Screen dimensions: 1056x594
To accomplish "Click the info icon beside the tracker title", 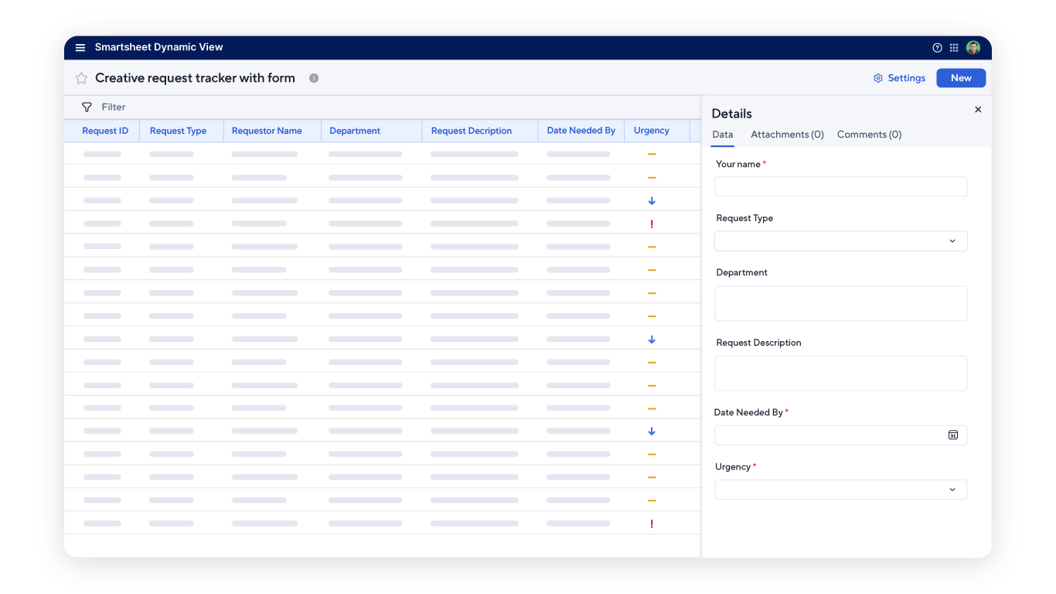I will pyautogui.click(x=313, y=77).
